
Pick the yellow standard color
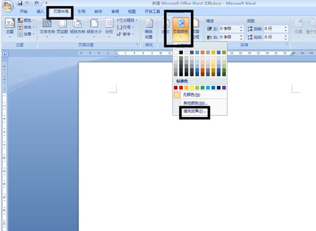click(192, 88)
